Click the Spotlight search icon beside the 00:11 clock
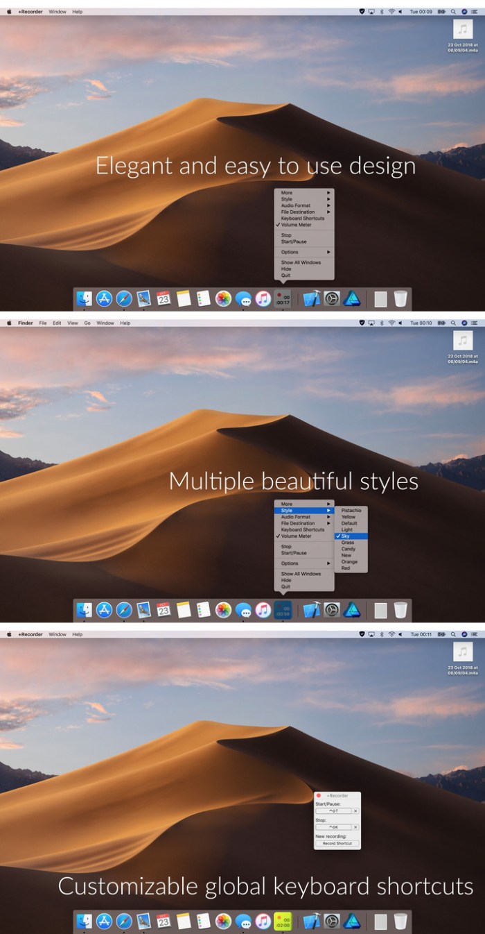This screenshot has width=485, height=934. 453,634
